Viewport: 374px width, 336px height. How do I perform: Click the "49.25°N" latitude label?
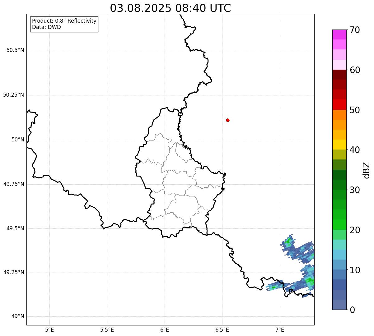(x=13, y=272)
